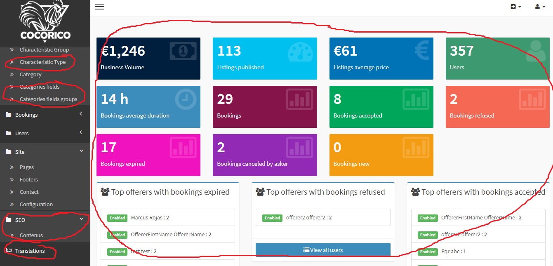553x266 pixels.
Task: Toggle the Enabled badge for offerer2 offerer2
Action: point(272,217)
